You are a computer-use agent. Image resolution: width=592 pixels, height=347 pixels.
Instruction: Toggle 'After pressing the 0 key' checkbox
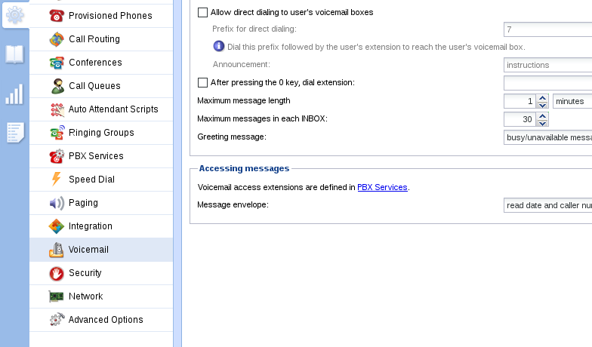click(202, 82)
